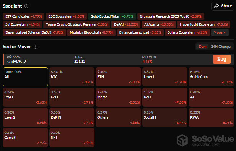Open the Hyperliquid Ecosystem tag

[x=203, y=24]
